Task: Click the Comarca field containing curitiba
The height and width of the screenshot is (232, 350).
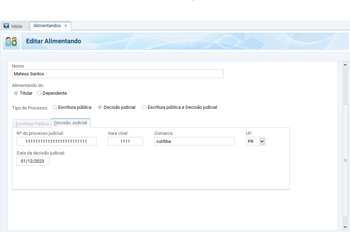Action: pos(194,141)
